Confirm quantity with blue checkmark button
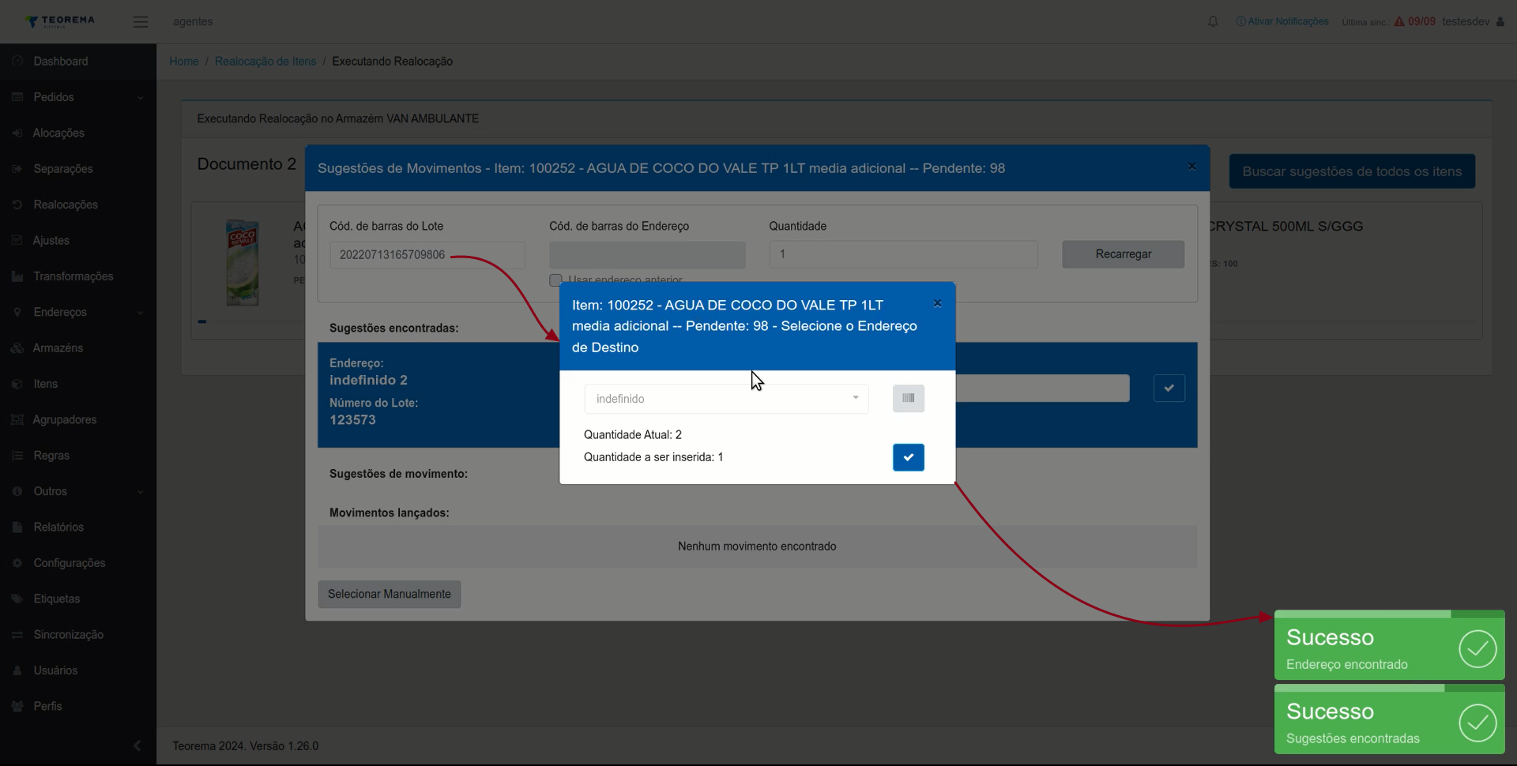 pos(908,457)
